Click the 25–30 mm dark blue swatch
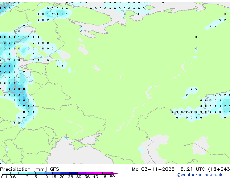The image size is (230, 178). tap(73, 173)
